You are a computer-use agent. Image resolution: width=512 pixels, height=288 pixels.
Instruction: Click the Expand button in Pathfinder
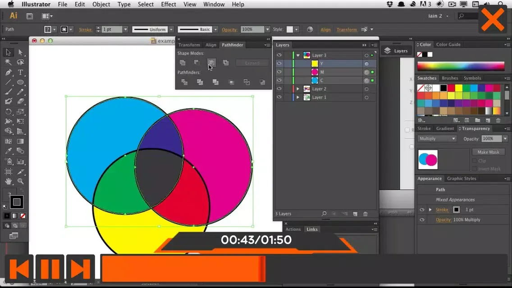tap(252, 63)
